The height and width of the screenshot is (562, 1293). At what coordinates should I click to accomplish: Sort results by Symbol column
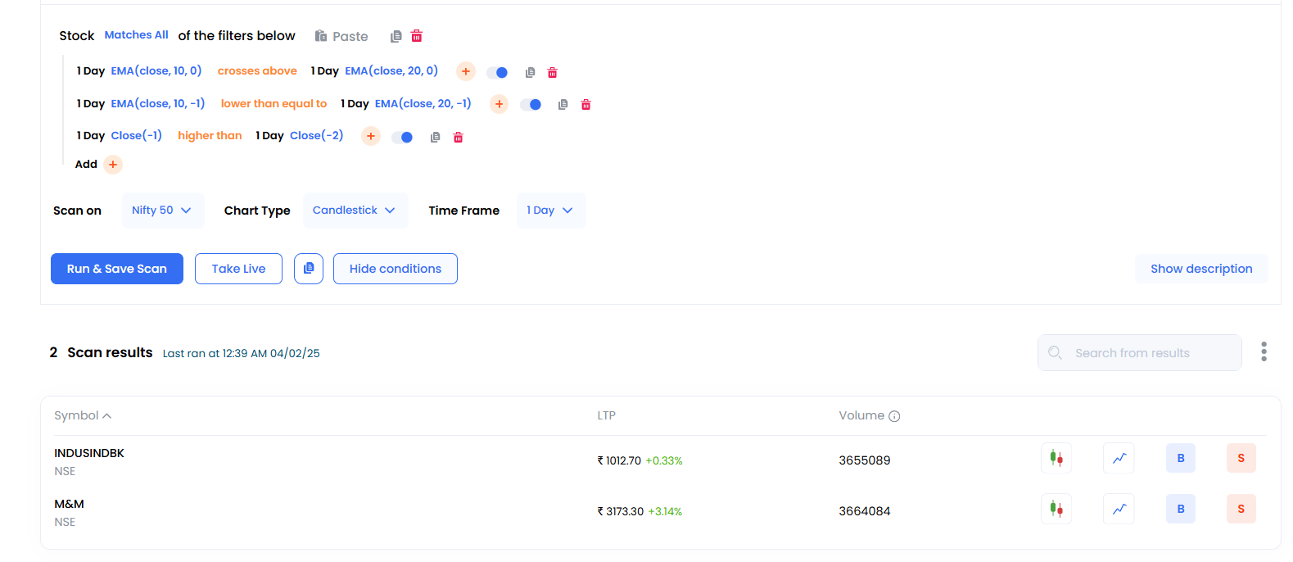(83, 415)
